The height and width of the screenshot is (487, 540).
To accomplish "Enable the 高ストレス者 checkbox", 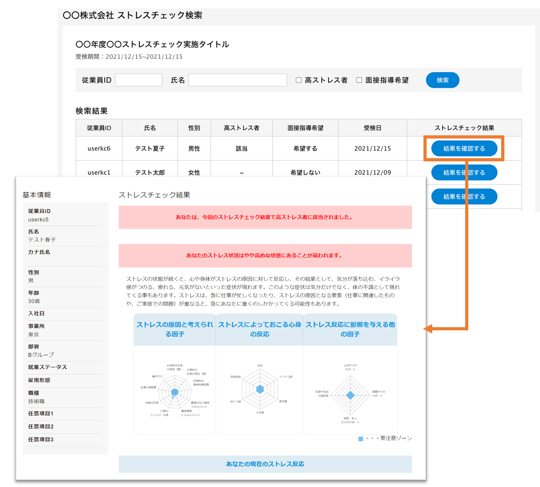I will 298,80.
